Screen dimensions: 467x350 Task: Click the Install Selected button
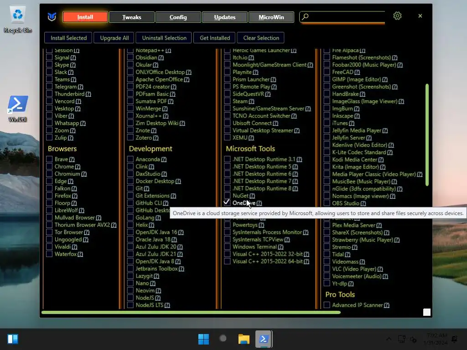68,38
